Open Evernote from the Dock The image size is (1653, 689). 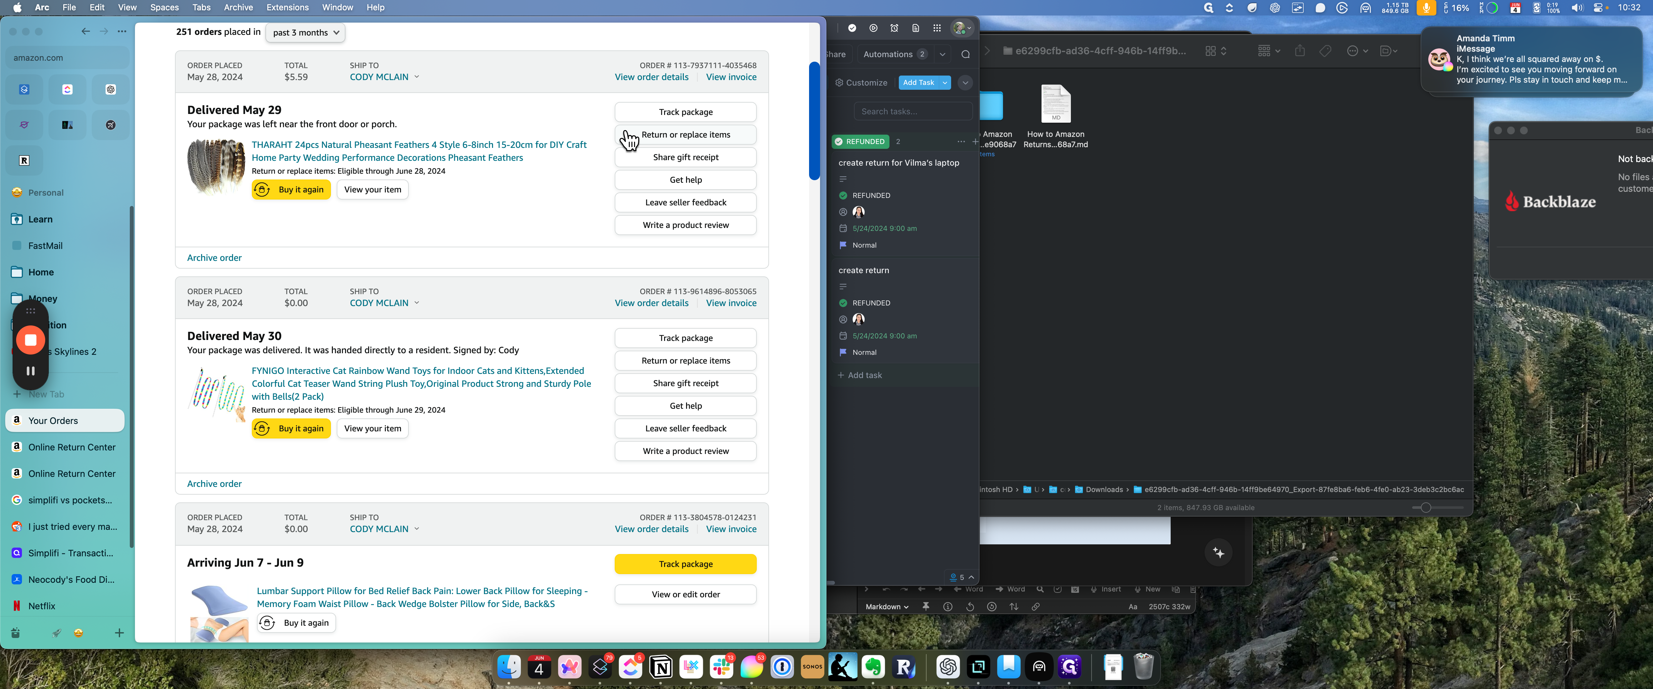(x=873, y=668)
